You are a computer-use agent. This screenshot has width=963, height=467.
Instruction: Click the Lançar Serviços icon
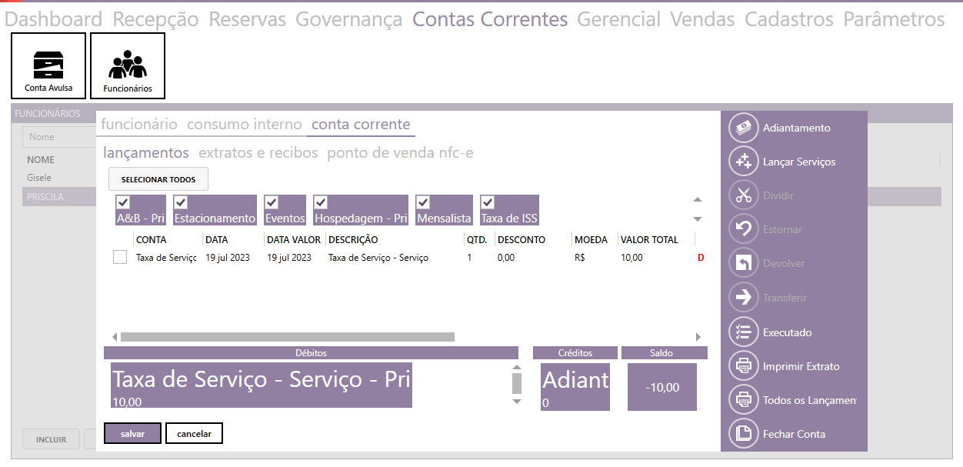point(743,162)
